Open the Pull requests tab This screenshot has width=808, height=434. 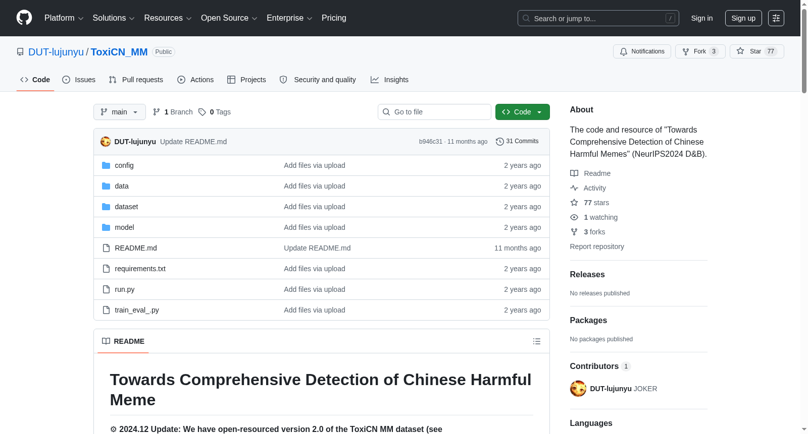tap(136, 80)
